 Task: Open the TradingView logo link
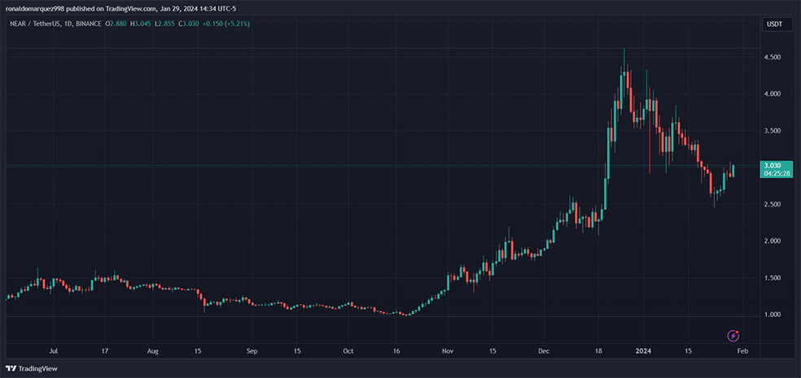(x=32, y=368)
